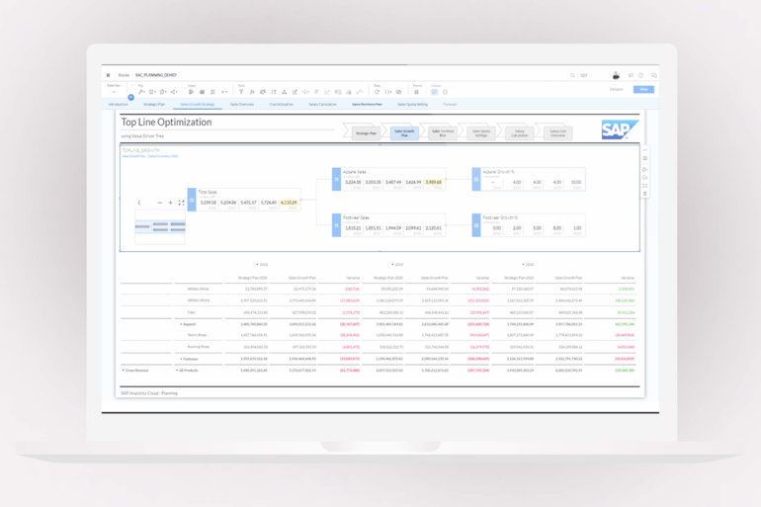Click the search magnifier icon
This screenshot has height=507, width=761.
(x=572, y=75)
